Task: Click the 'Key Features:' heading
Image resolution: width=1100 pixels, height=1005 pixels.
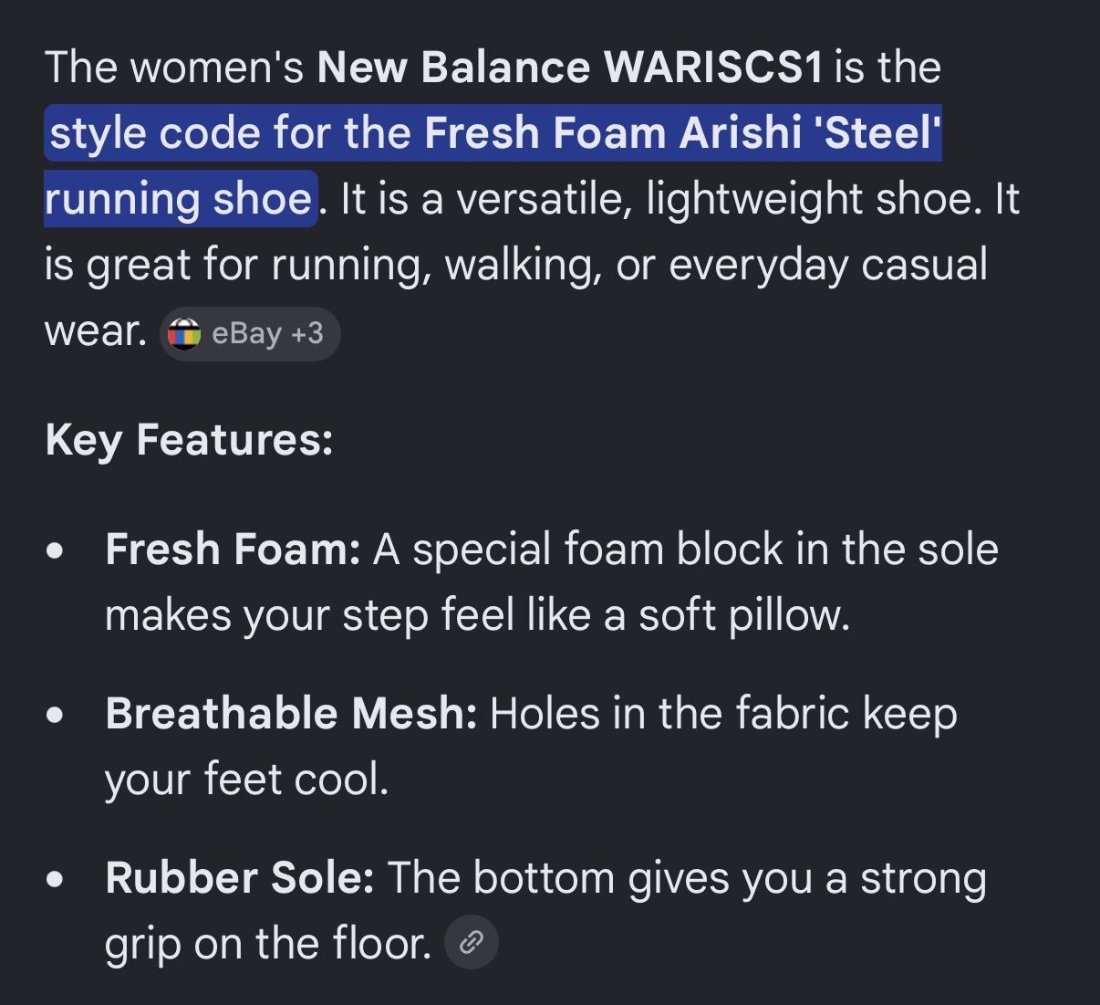Action: (189, 440)
